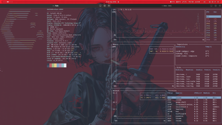
Task: Close the fish terminal window
Action: [x=109, y=6]
